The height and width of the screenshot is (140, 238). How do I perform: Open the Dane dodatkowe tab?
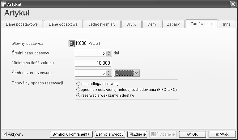tap(63, 24)
